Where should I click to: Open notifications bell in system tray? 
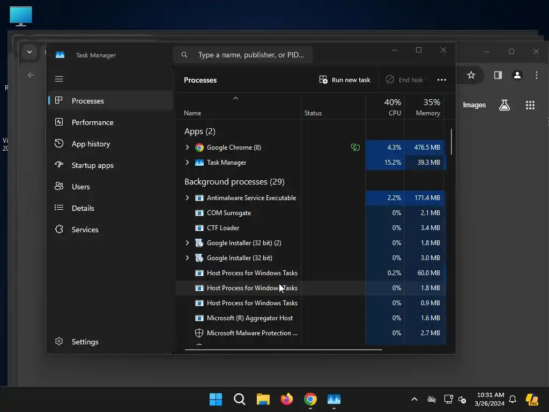coord(513,399)
